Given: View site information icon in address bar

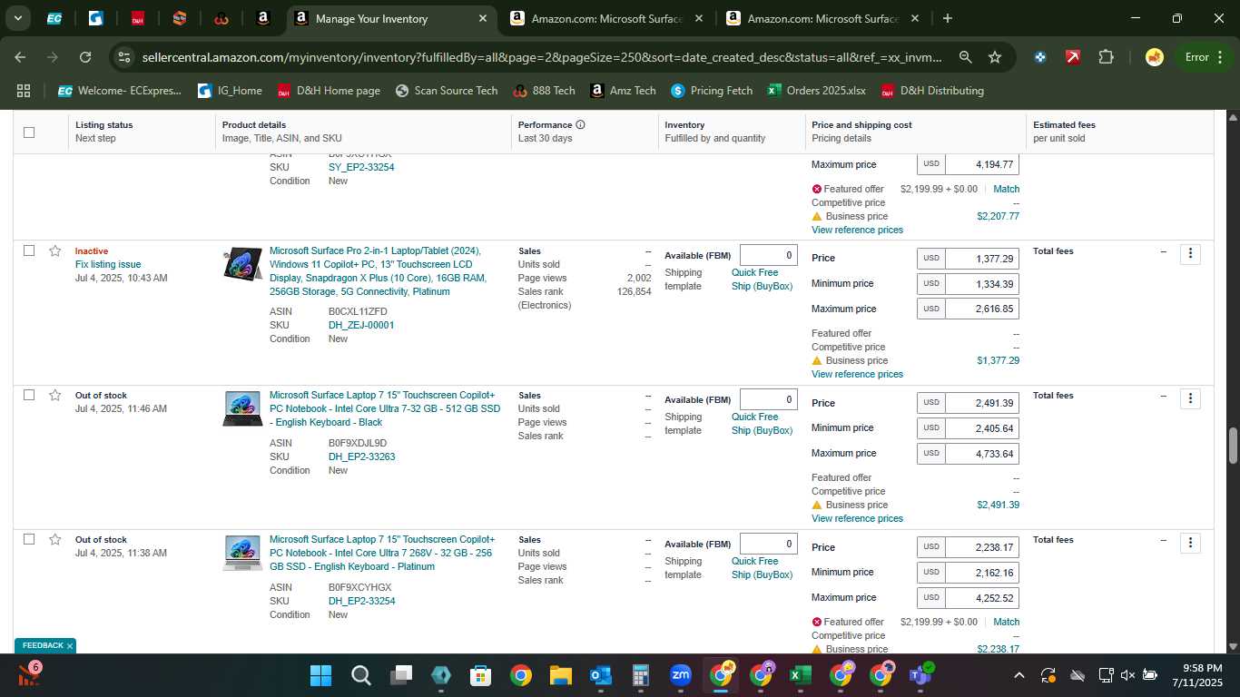Looking at the screenshot, I should [124, 57].
